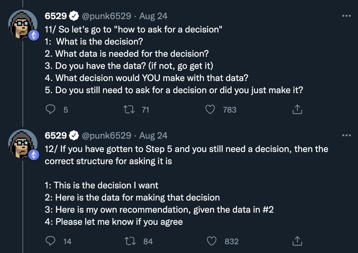Screen dimensions: 358x253
Task: Open more options on the 12/ tweet
Action: click(346, 135)
